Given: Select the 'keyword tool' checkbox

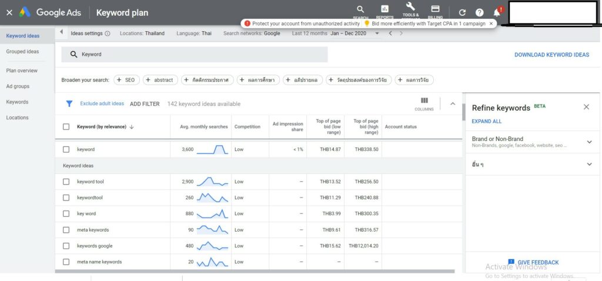Looking at the screenshot, I should pyautogui.click(x=66, y=182).
